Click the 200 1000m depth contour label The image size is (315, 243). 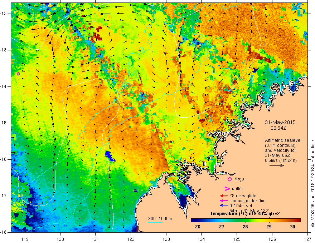tap(160, 219)
